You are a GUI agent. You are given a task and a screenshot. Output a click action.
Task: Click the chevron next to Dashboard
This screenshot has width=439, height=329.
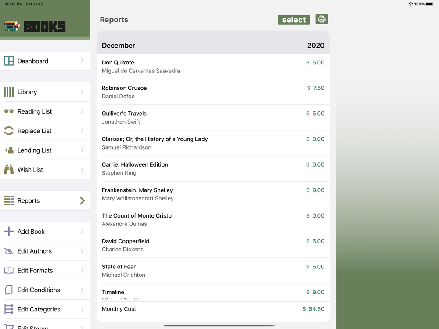point(83,61)
